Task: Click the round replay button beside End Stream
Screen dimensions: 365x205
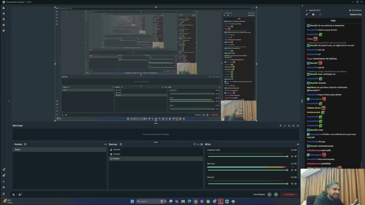Action: (x=276, y=194)
